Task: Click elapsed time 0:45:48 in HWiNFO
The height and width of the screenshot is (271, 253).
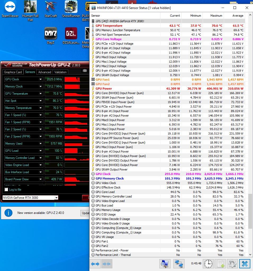Action: tap(196, 263)
